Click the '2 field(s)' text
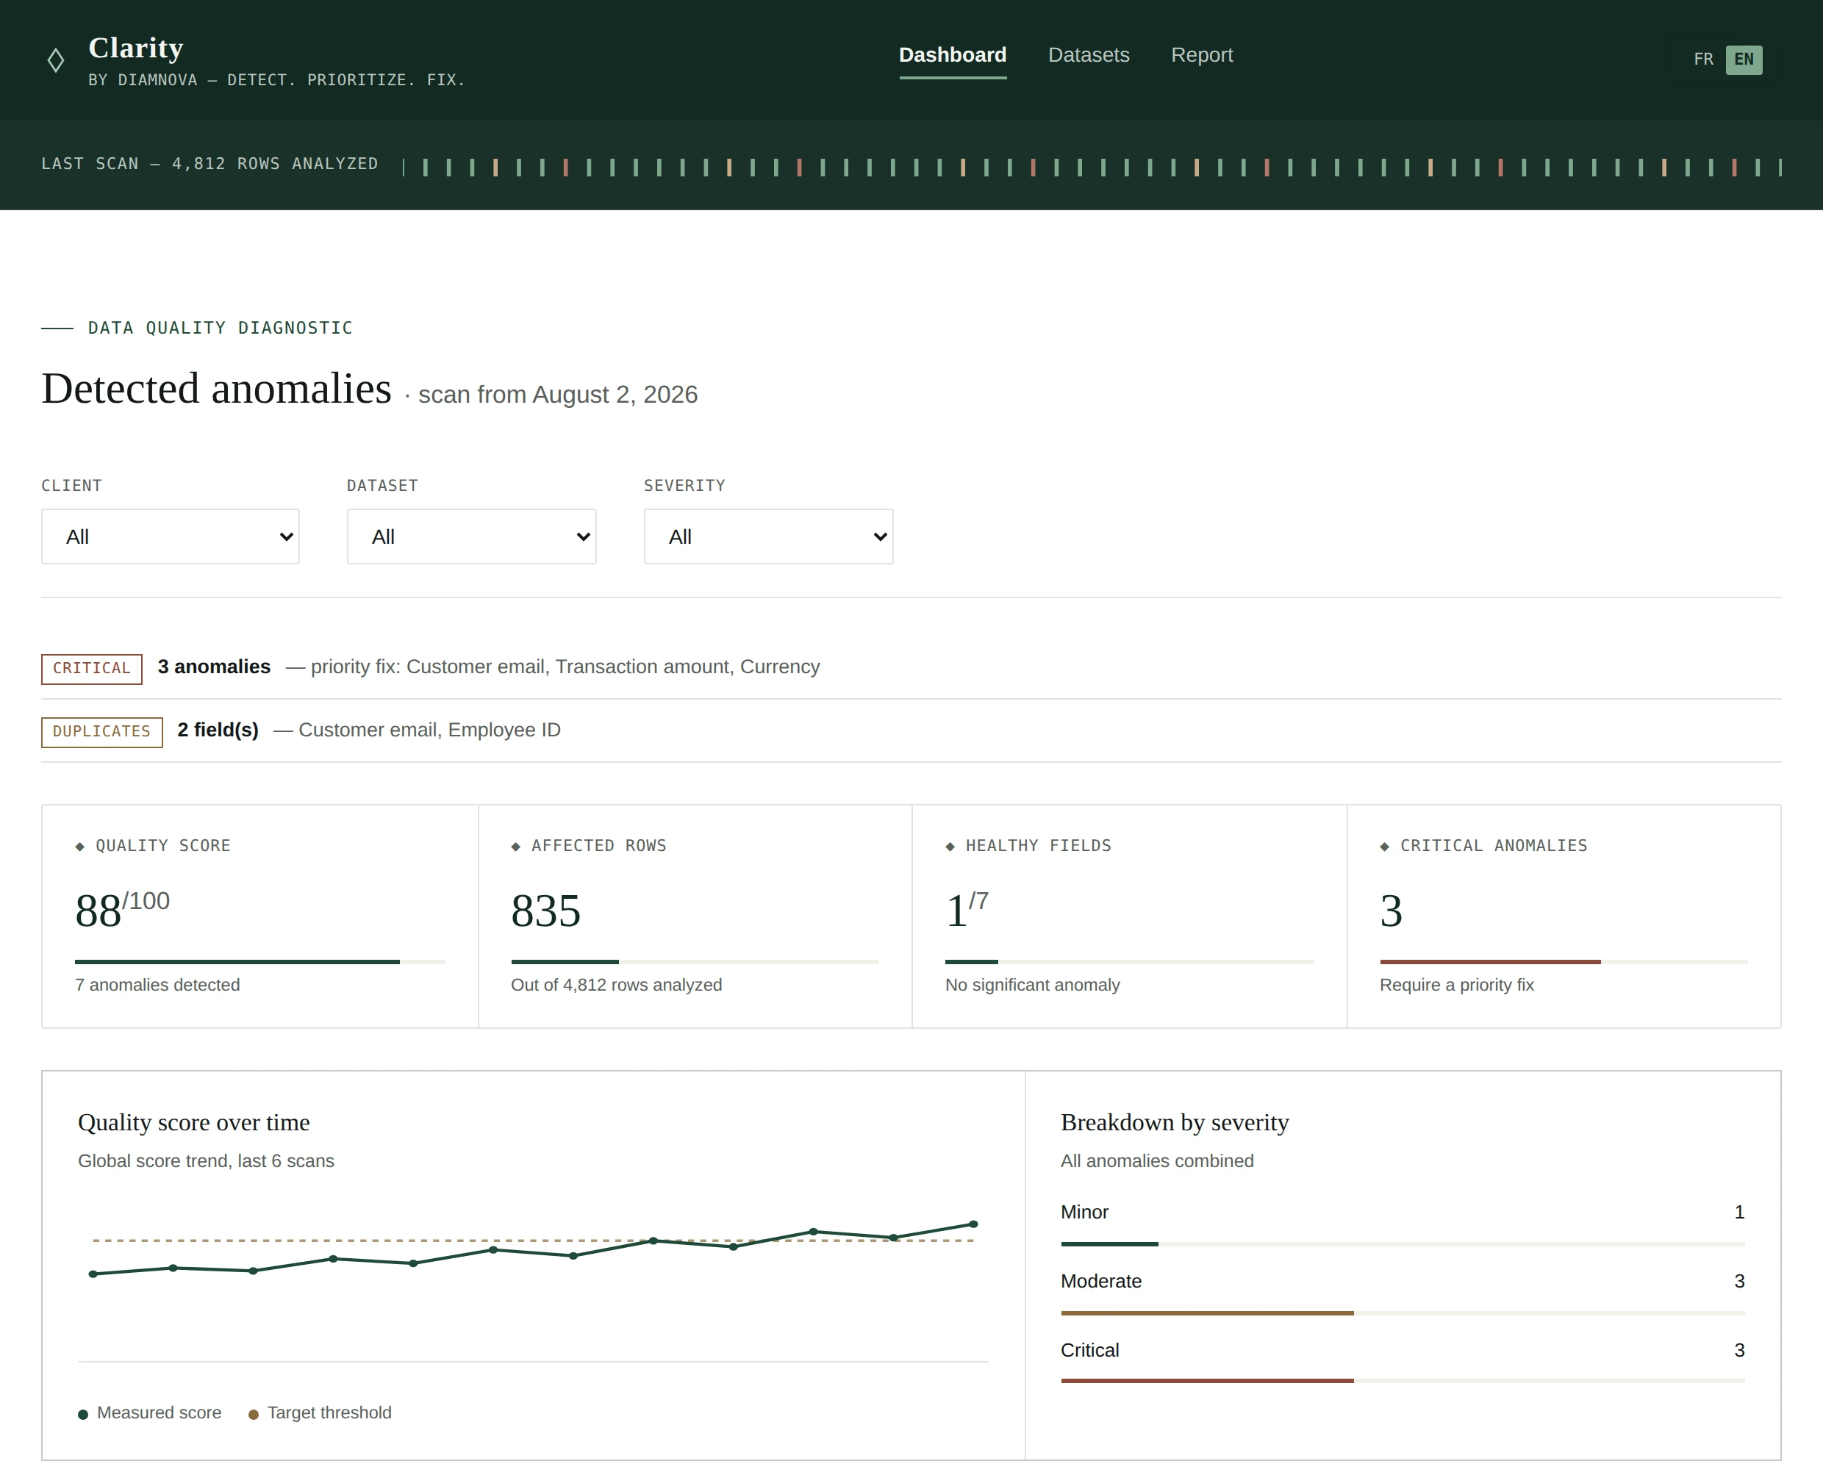Image resolution: width=1823 pixels, height=1461 pixels. coord(218,730)
